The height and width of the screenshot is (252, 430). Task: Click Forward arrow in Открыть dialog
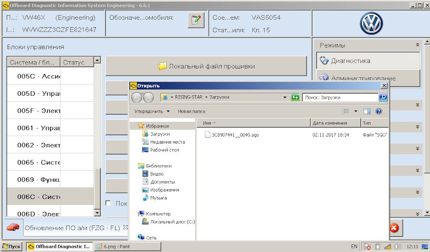click(x=148, y=98)
